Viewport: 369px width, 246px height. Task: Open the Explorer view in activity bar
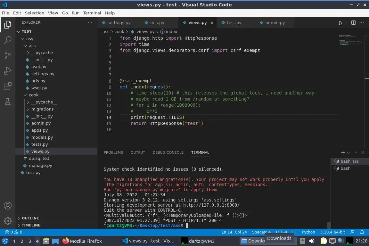click(x=8, y=24)
